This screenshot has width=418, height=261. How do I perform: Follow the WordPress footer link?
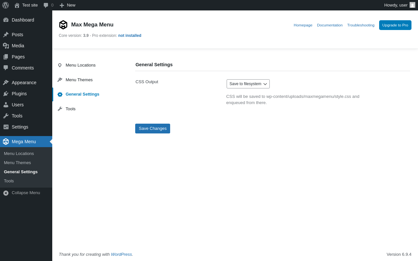coord(121,254)
